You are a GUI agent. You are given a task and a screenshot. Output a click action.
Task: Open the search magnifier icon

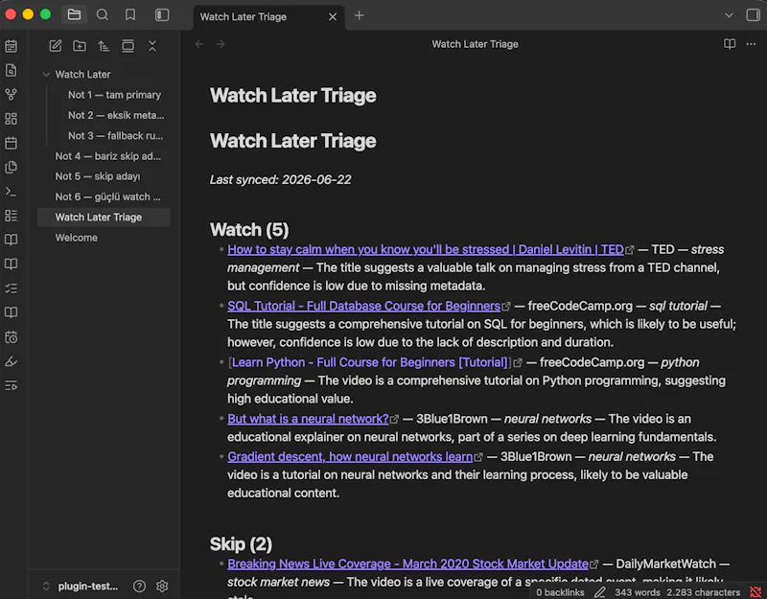(103, 15)
